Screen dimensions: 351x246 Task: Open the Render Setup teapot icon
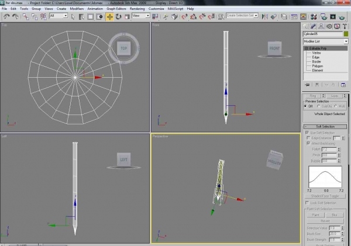pyautogui.click(x=324, y=16)
